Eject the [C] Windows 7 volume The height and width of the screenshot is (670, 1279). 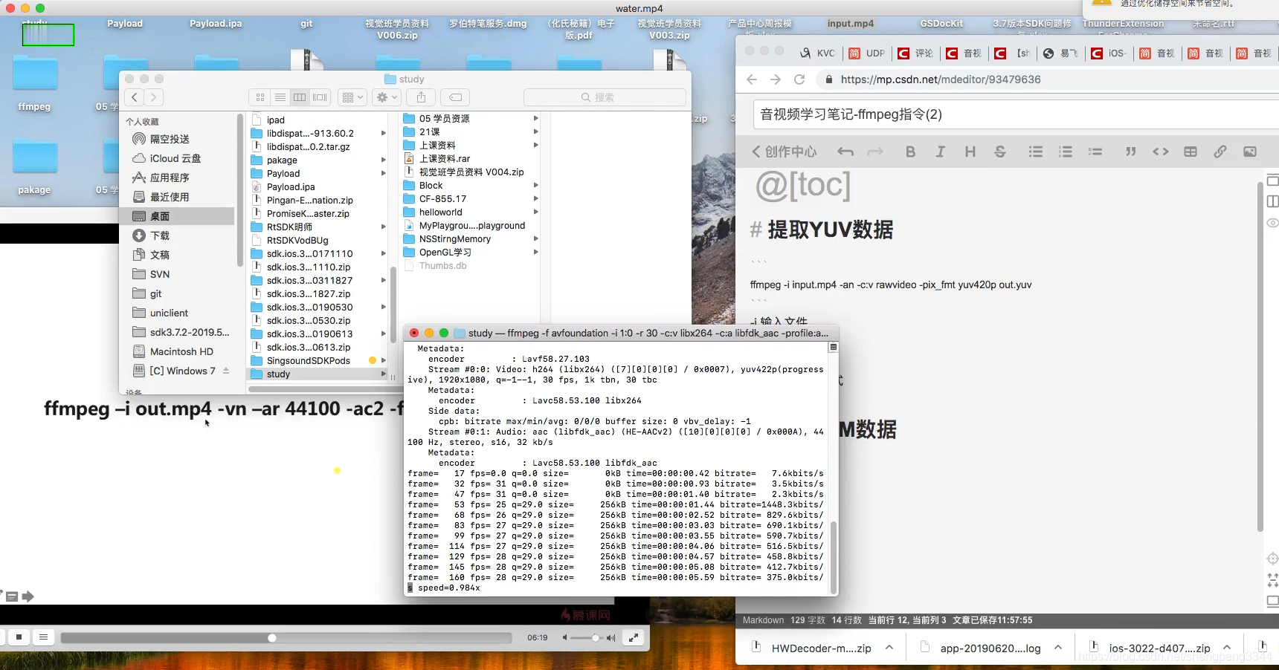[x=226, y=371]
